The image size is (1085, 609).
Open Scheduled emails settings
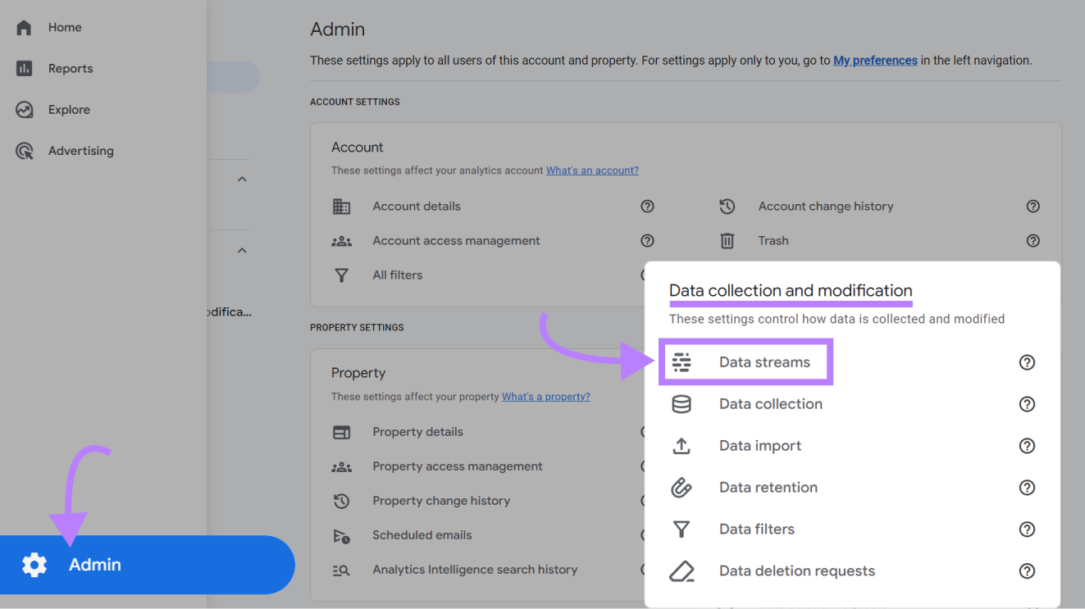pos(422,534)
